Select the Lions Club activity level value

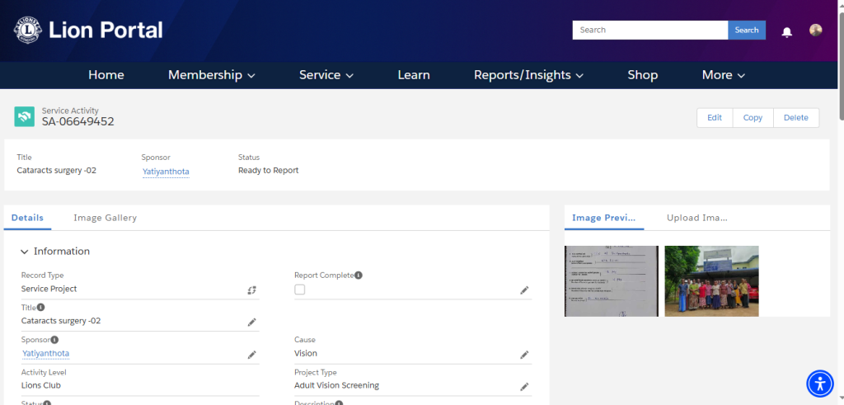41,386
